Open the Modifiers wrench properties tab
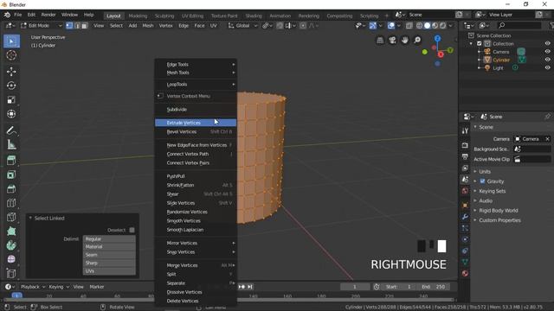The image size is (554, 311). (x=465, y=217)
